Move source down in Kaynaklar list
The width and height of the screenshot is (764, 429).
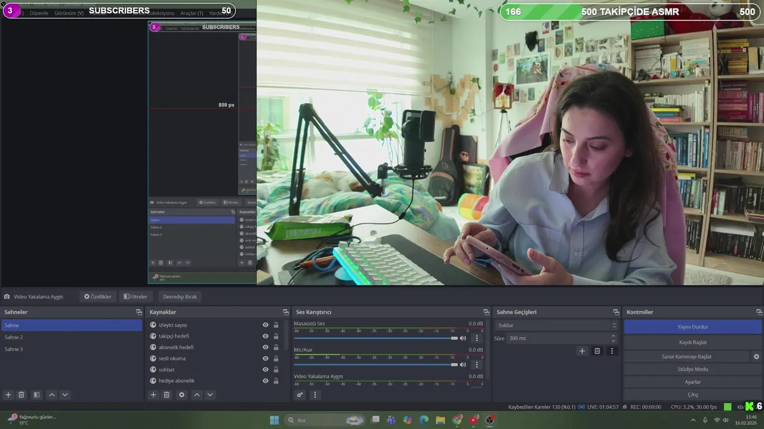click(x=210, y=394)
